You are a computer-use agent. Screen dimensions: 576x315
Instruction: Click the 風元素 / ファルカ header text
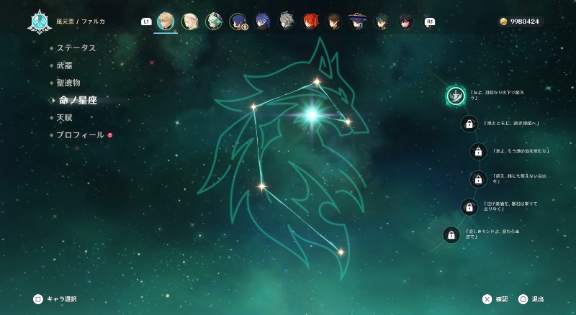tap(81, 22)
